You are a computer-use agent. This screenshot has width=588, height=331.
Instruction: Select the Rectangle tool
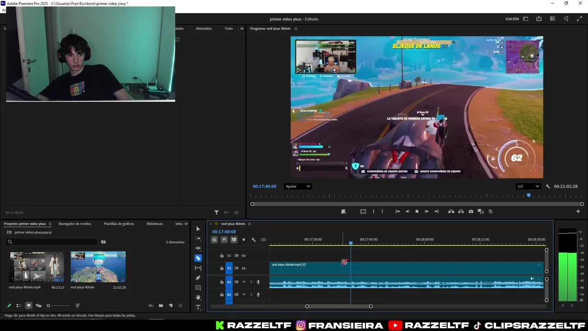coord(198,288)
